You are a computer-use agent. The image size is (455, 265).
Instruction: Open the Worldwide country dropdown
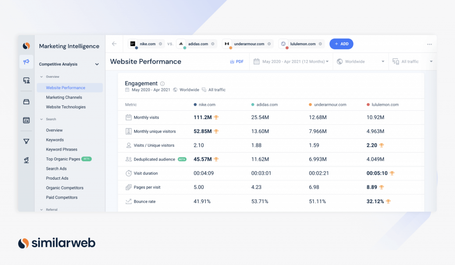(x=361, y=61)
